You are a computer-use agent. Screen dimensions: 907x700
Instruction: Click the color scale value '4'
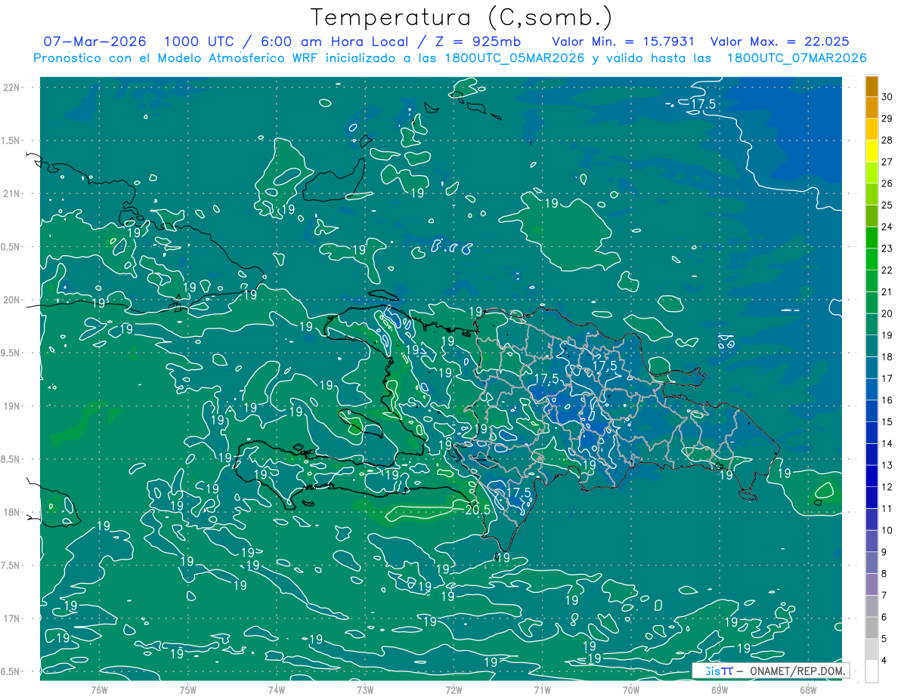[x=885, y=661]
